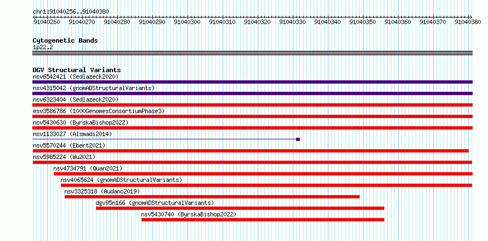Click the DGV Structural Variants track title
Screen dimensions: 488x241
(77, 70)
